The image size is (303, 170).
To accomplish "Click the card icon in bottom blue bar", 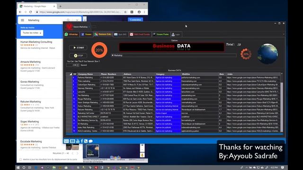I will click(72, 141).
